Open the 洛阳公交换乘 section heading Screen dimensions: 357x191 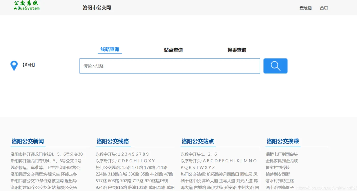click(x=283, y=141)
